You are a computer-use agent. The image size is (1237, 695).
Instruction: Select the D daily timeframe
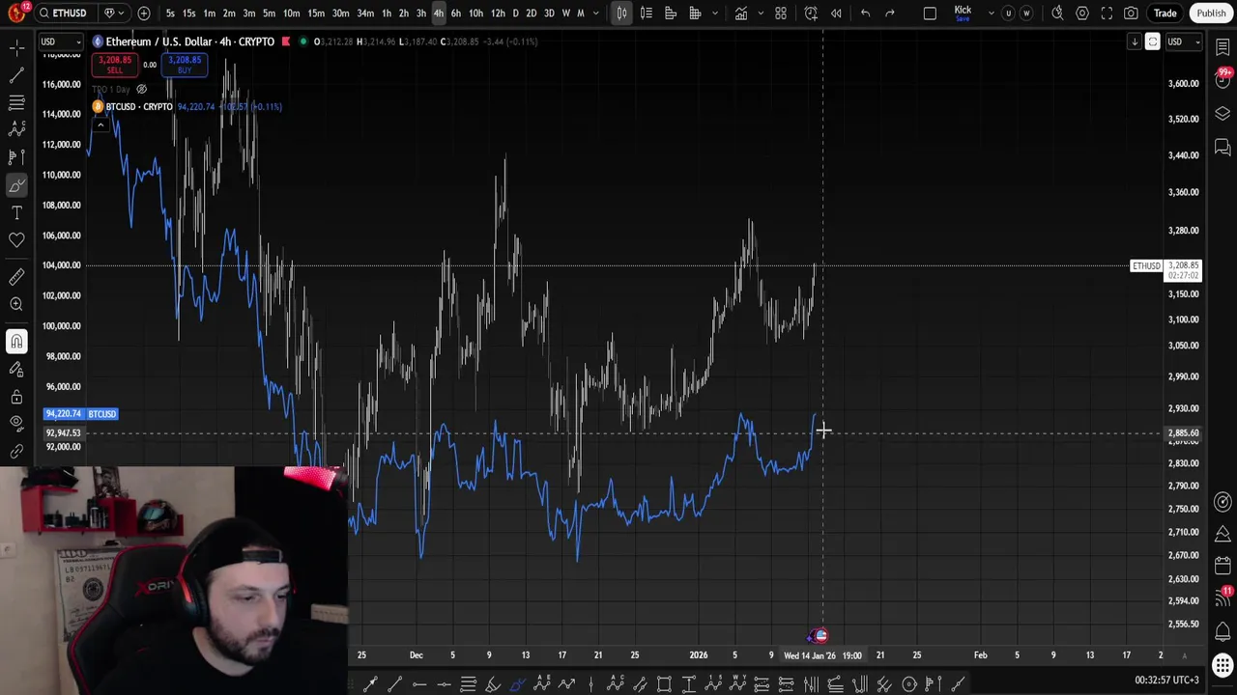515,14
